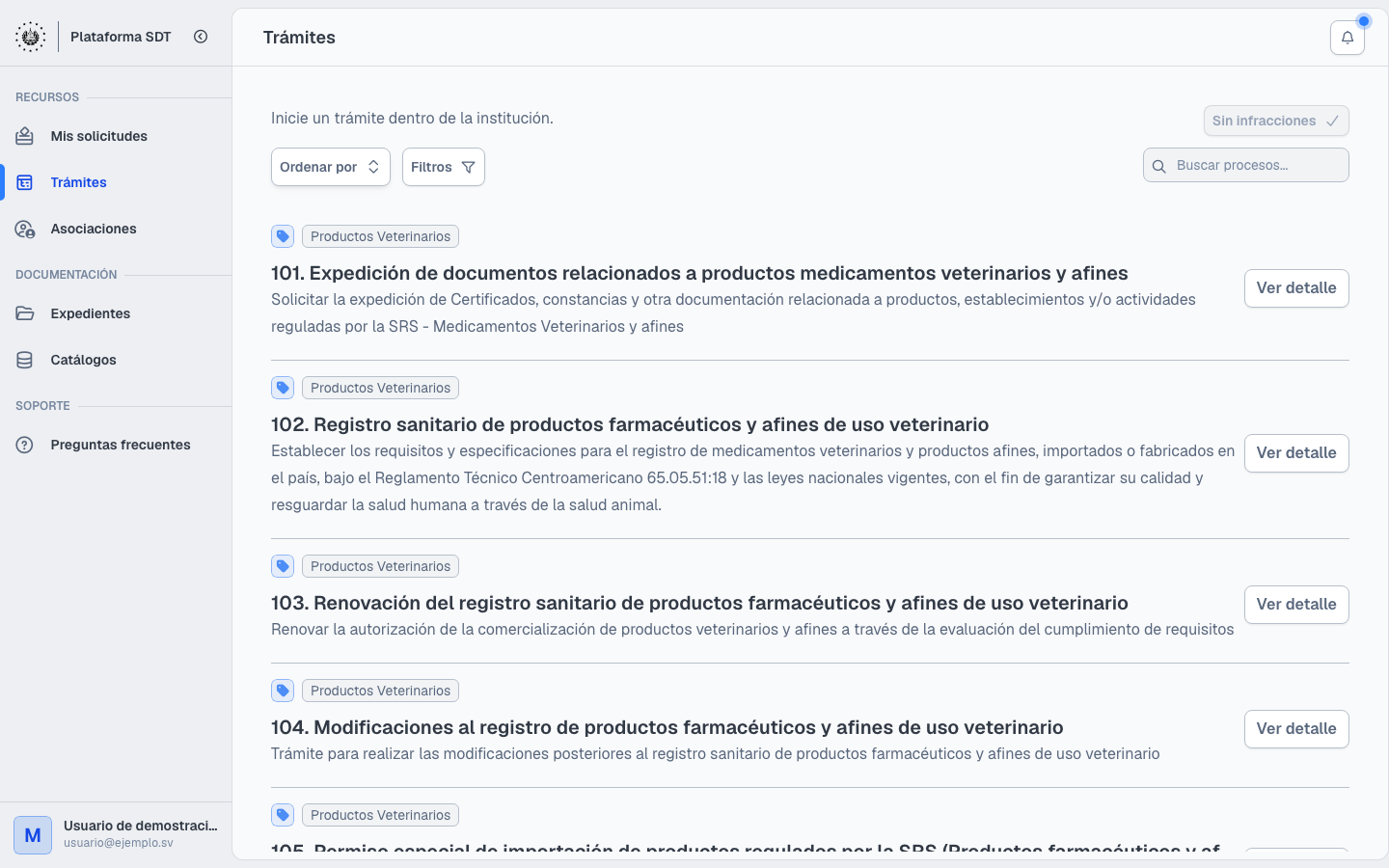This screenshot has width=1389, height=868.
Task: Click Productos Veterinarios tag of trámite 104
Action: pyautogui.click(x=380, y=691)
